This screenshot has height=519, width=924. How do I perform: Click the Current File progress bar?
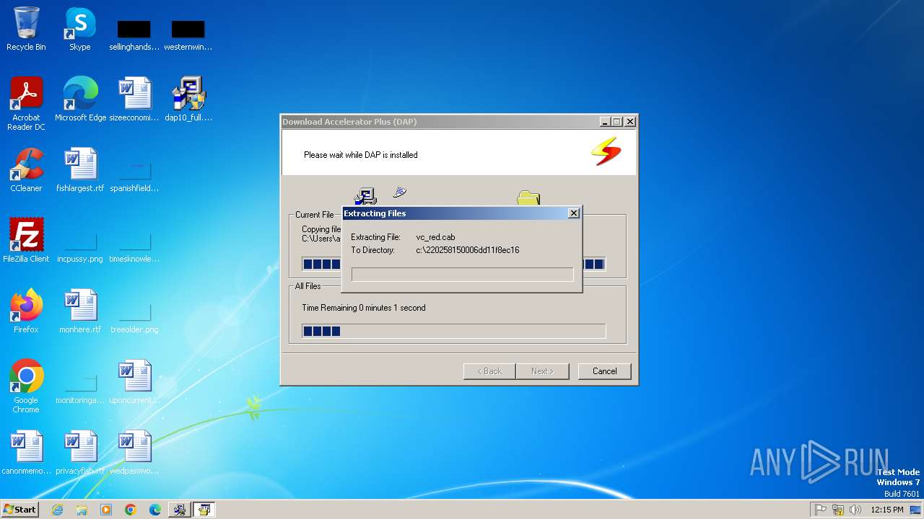click(x=453, y=264)
